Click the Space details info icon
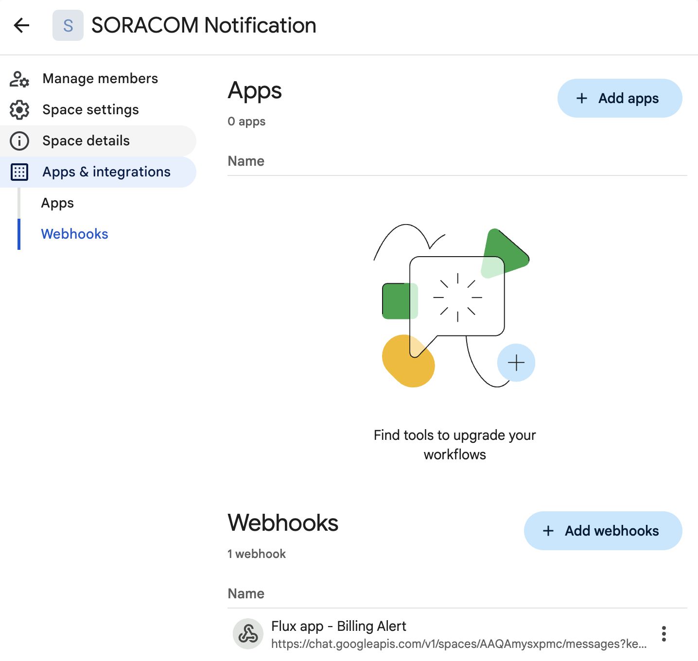698x661 pixels. [19, 141]
